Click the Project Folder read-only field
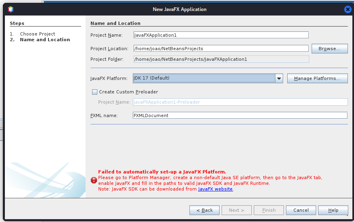354x222 pixels. coord(221,59)
